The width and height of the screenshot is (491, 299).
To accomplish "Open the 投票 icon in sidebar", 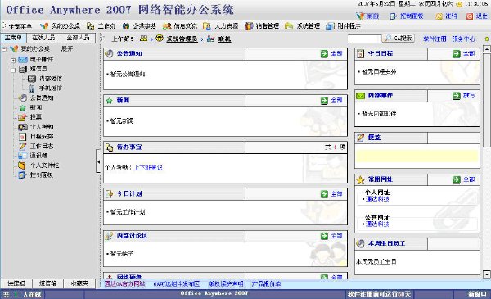I will click(22, 117).
